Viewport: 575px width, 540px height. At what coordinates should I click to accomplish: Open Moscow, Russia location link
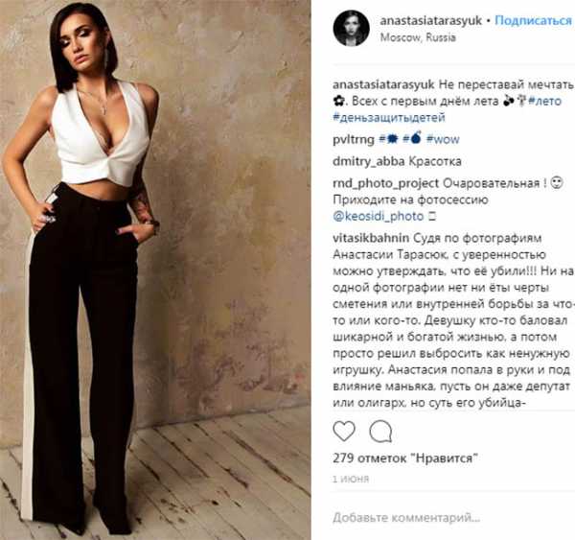click(418, 37)
